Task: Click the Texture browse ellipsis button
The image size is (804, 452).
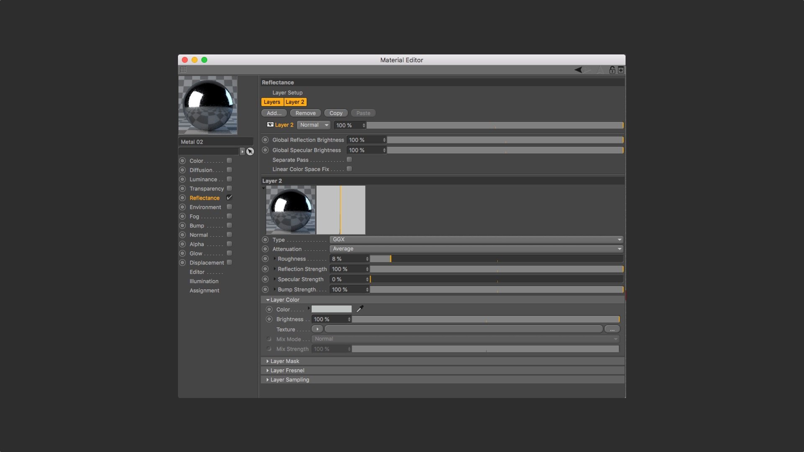Action: 612,329
